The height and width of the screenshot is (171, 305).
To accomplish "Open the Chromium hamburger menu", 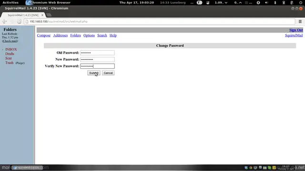I will (x=300, y=21).
